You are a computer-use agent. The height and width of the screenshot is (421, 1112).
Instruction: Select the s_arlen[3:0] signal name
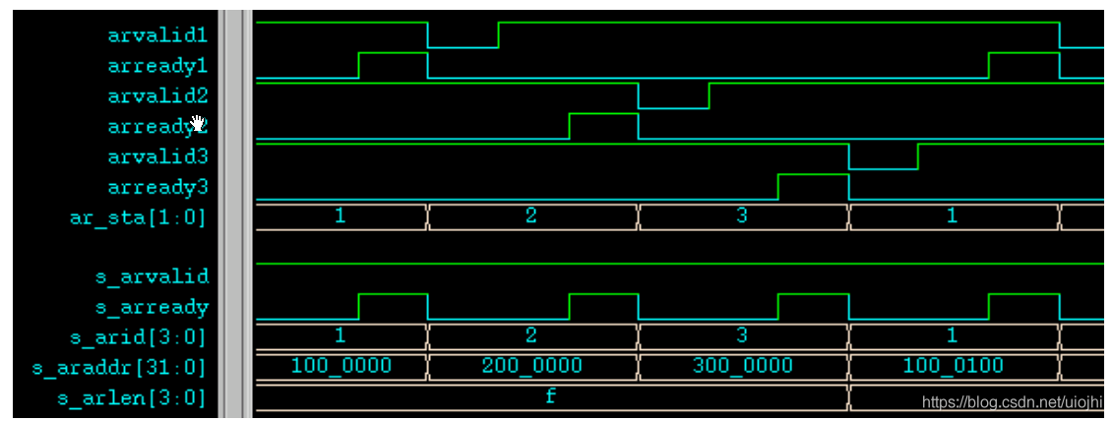132,398
